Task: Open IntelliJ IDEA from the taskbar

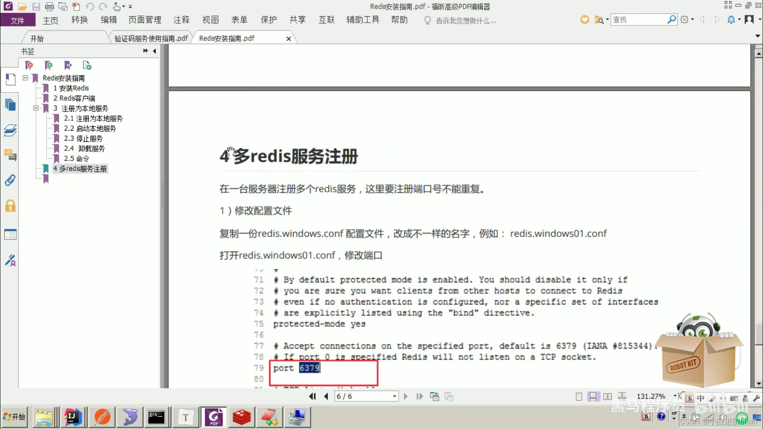Action: (73, 417)
